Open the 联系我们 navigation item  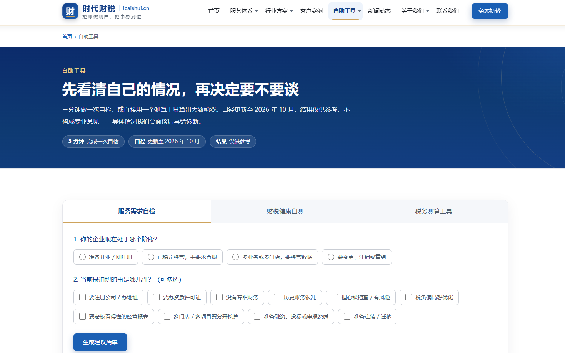click(x=447, y=11)
